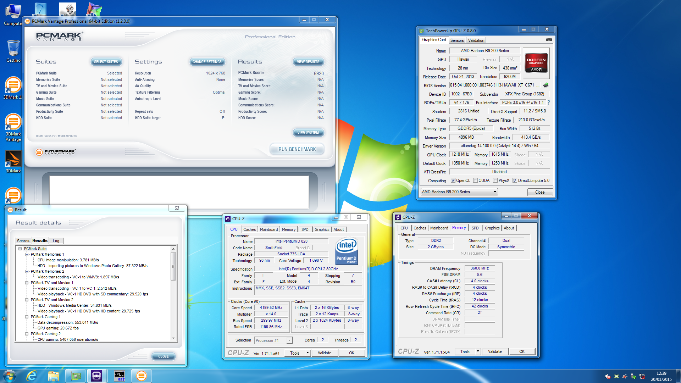Click the CHANGE SETTINGS button

tap(207, 62)
